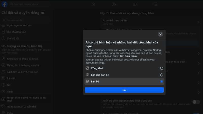
Task: Open Chế độ tối settings
Action: [26, 39]
